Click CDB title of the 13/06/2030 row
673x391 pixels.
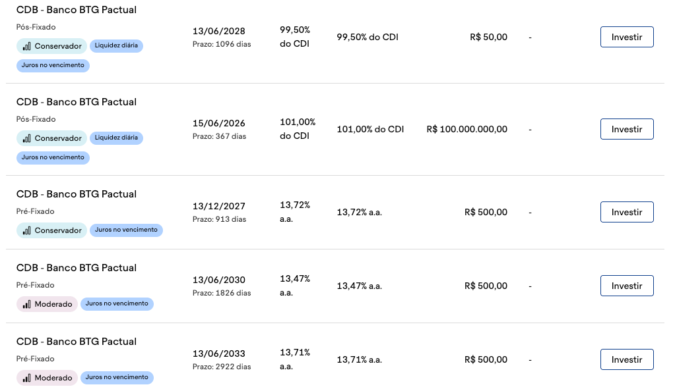(77, 268)
